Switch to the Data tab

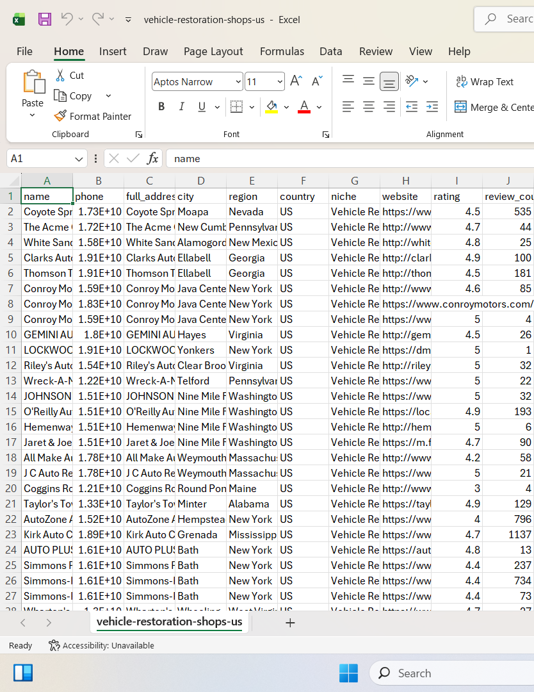point(331,51)
